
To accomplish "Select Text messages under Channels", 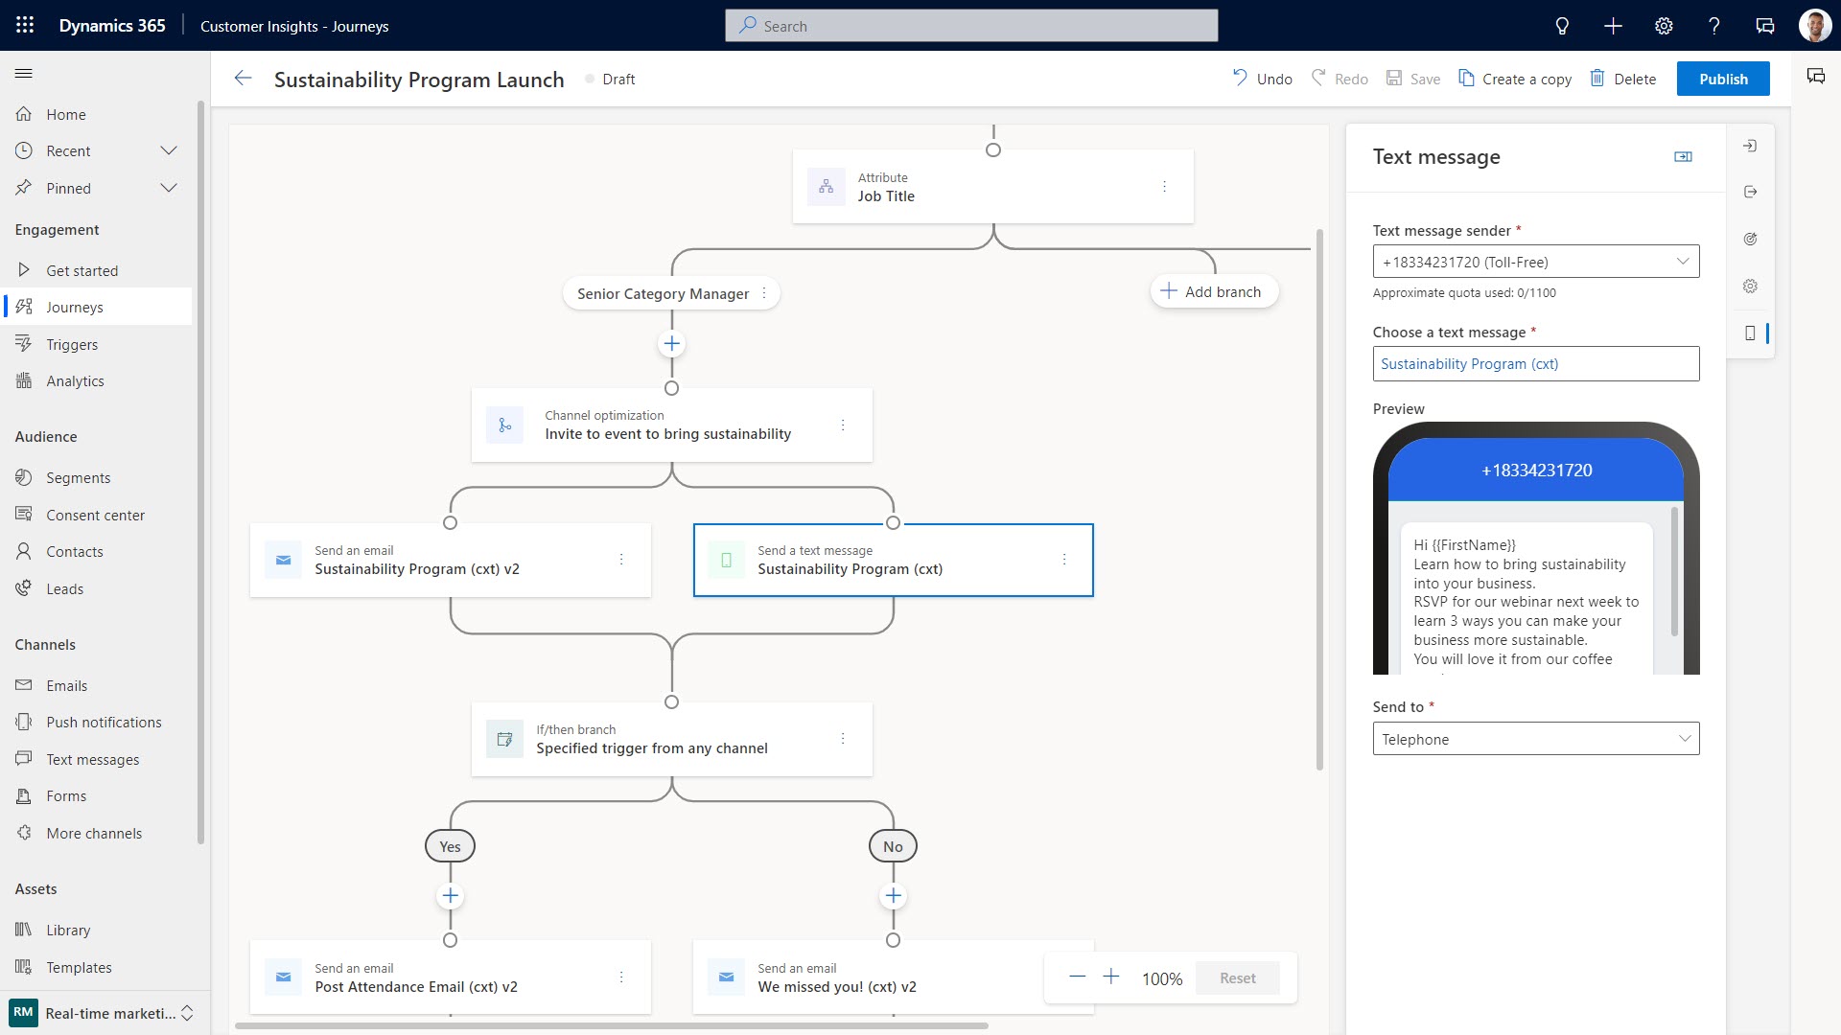I will pos(92,759).
